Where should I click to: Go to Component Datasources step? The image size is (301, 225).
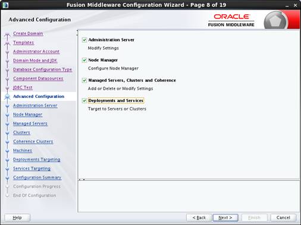coord(38,78)
